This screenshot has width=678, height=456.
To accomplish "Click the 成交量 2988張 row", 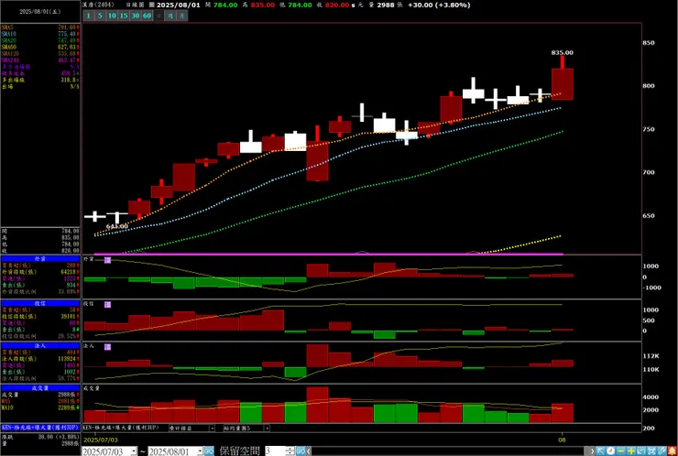I will click(x=40, y=395).
